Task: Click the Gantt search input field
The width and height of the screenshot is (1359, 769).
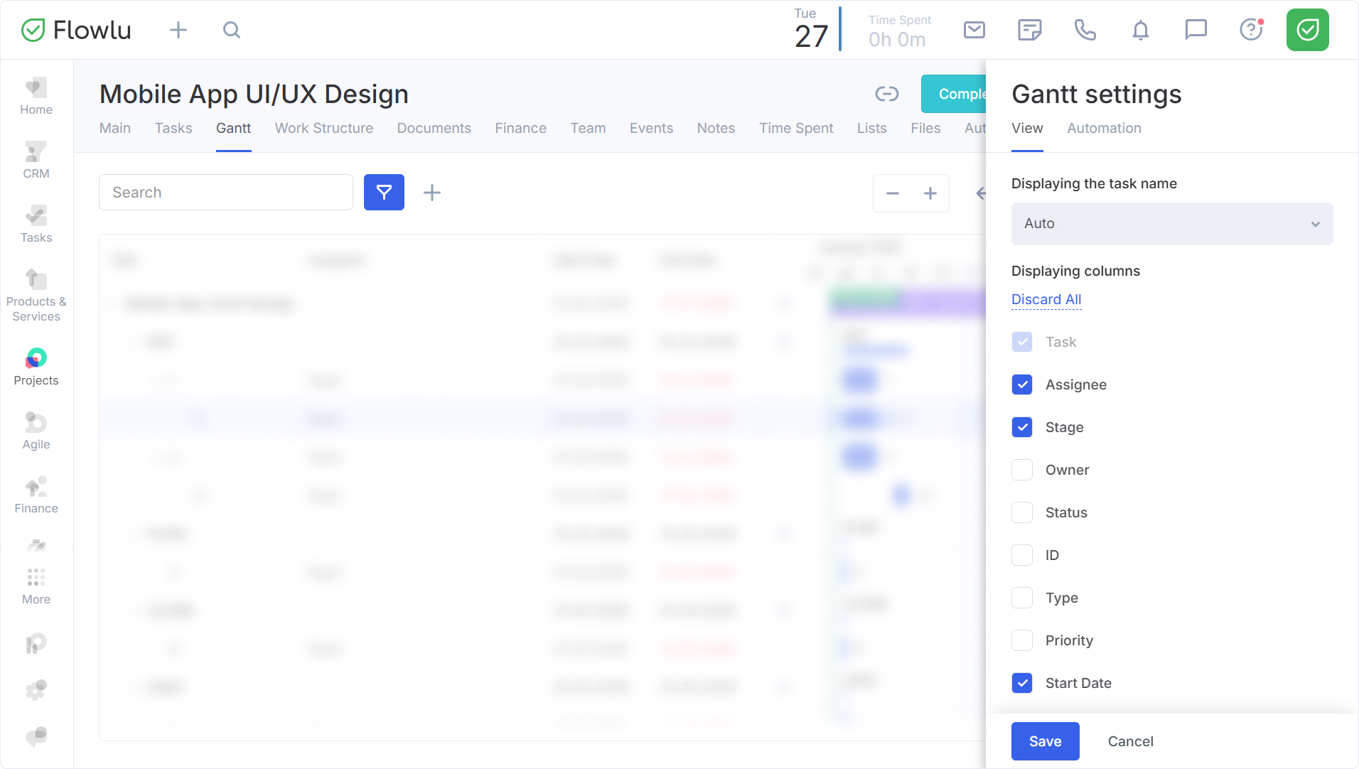Action: click(226, 193)
